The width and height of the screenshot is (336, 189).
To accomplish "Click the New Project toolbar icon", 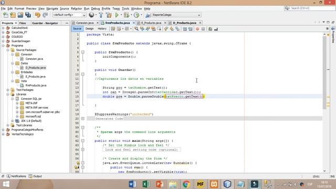I will 13,15.
